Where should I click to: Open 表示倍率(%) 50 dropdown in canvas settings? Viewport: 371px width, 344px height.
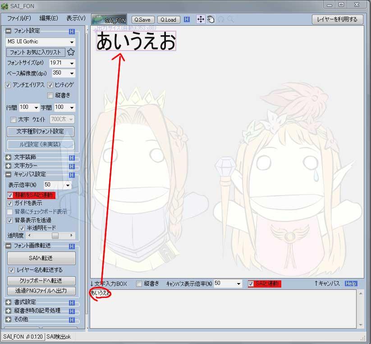click(68, 185)
